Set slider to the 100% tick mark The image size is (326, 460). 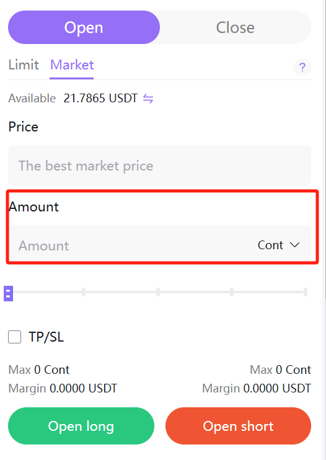click(x=306, y=292)
